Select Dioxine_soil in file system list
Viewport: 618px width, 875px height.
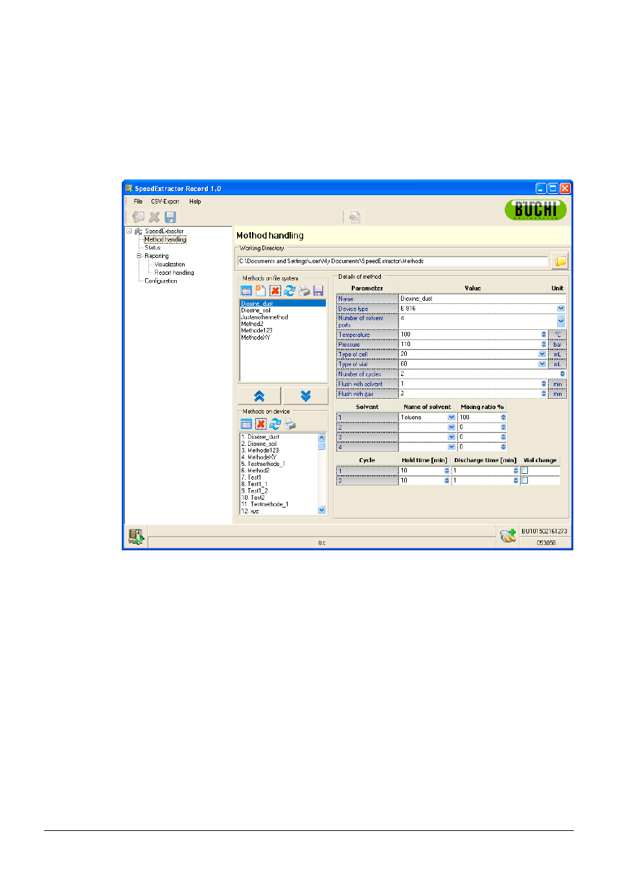[256, 310]
